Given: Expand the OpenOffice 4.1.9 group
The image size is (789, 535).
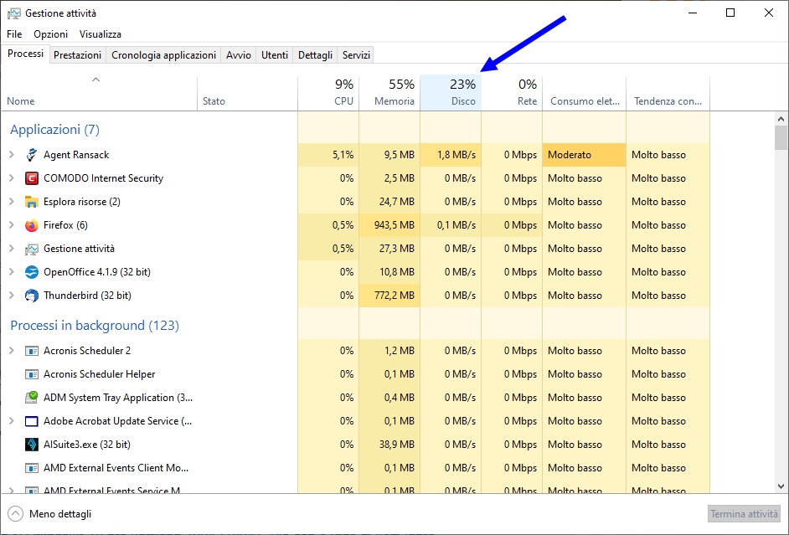Looking at the screenshot, I should click(12, 272).
